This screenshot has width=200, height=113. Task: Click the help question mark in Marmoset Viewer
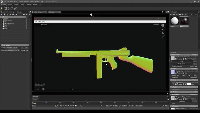point(163,37)
